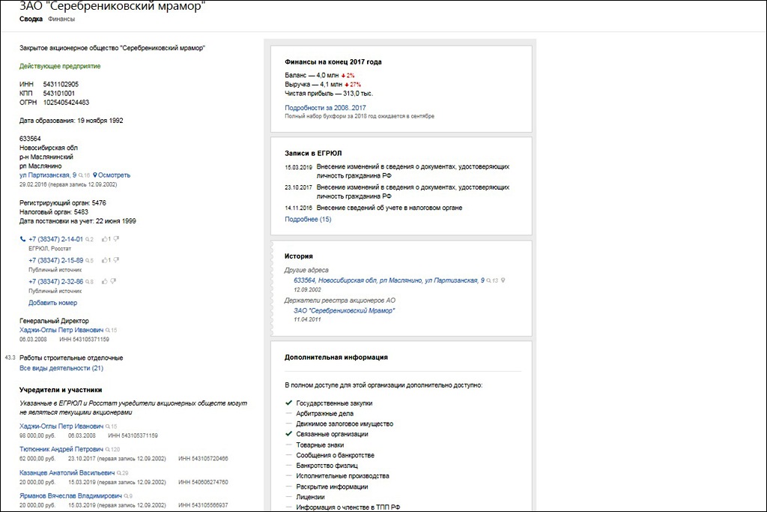Open founder Казанцев Анатолий Васильевич link

(66, 473)
